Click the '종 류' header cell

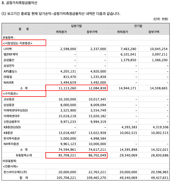click(x=24, y=29)
